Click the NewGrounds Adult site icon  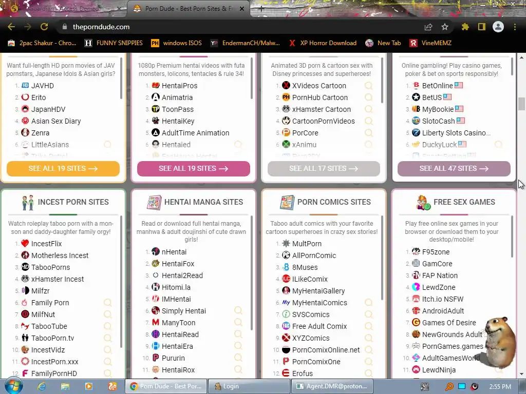[x=416, y=334]
